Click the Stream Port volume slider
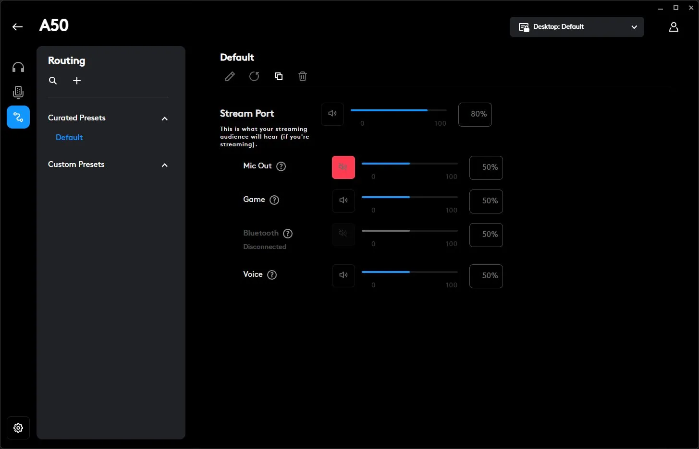This screenshot has height=449, width=699. click(398, 110)
